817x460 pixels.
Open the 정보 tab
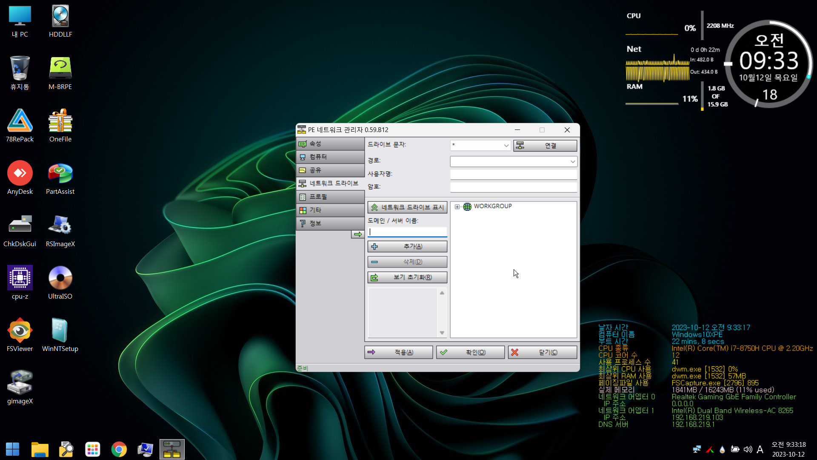330,223
